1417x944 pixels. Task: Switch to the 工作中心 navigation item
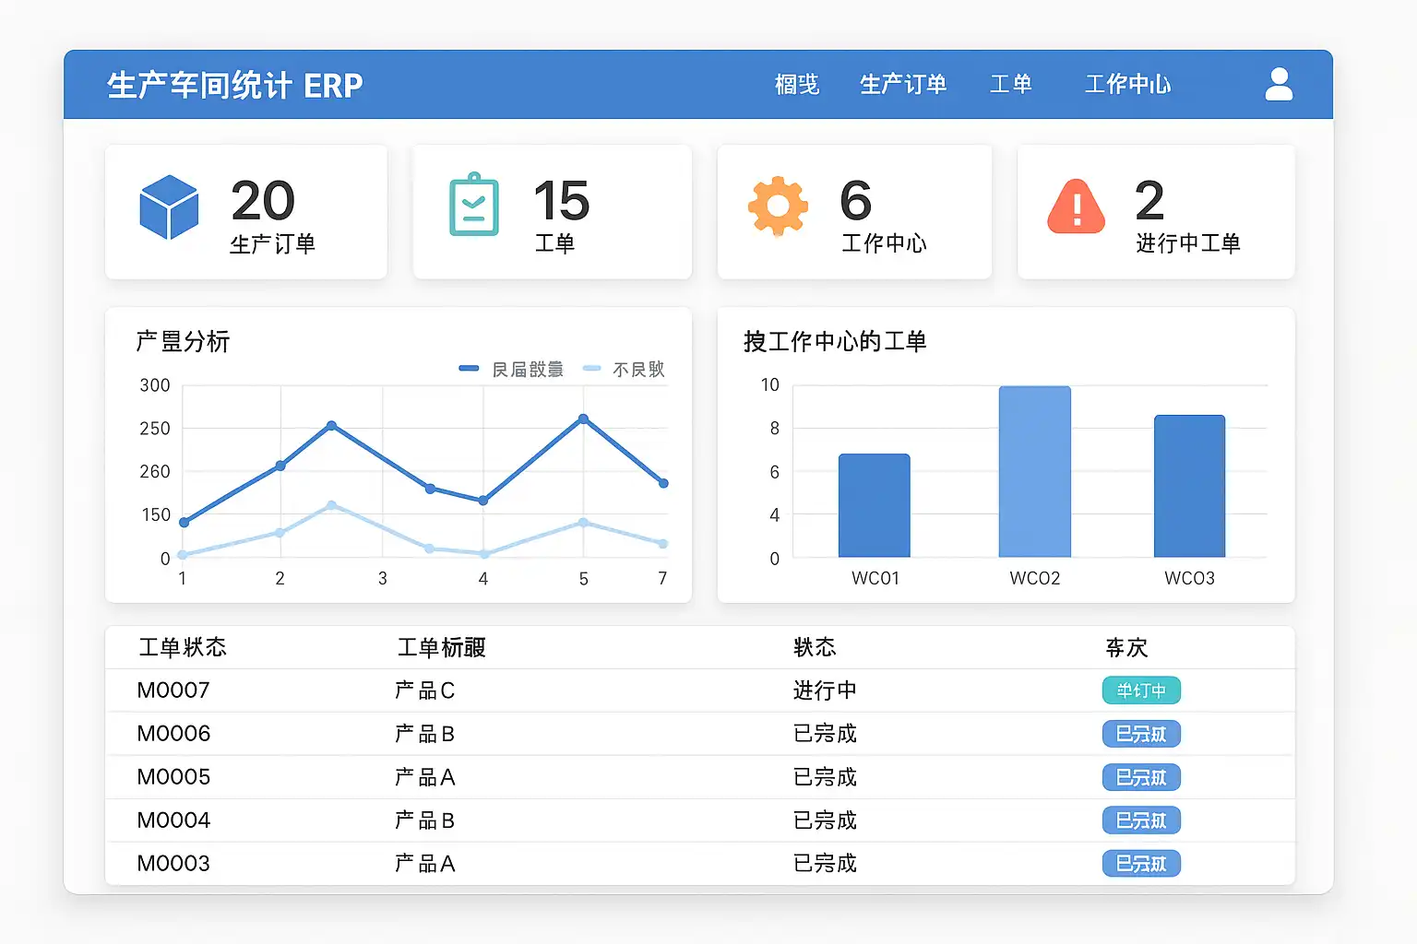(x=1127, y=85)
